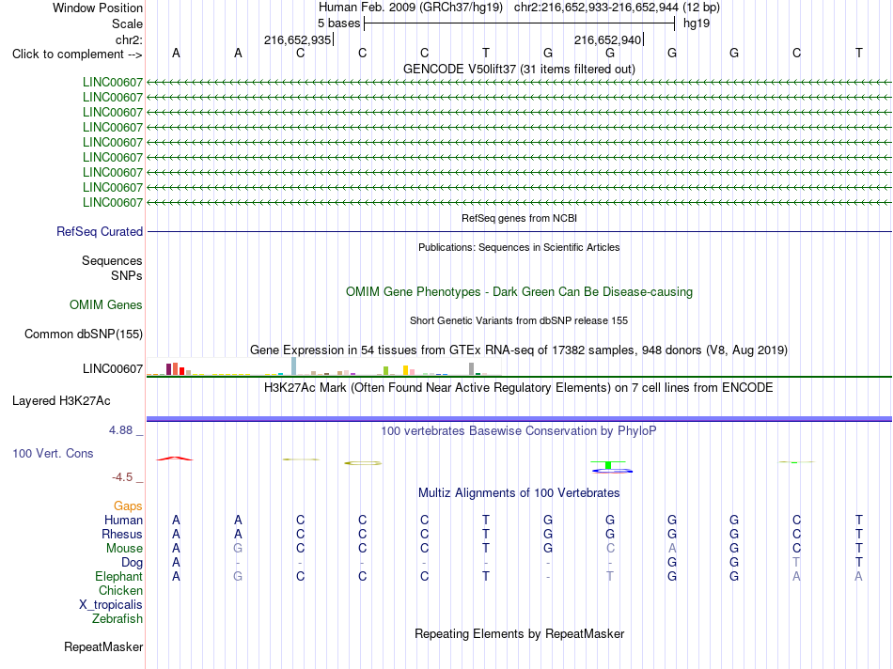Click the chr2:216,652,933-216,652,944 (12 bp) range text

click(x=617, y=8)
